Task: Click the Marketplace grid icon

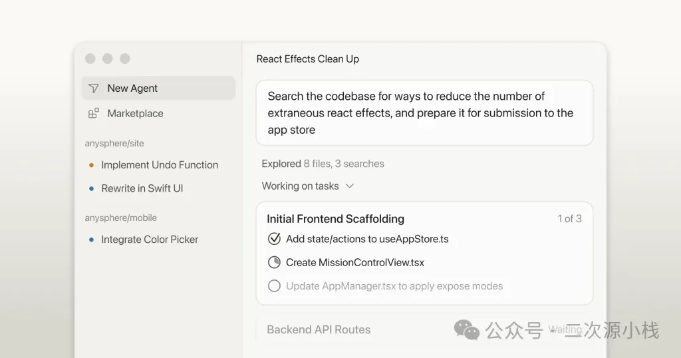Action: [94, 114]
